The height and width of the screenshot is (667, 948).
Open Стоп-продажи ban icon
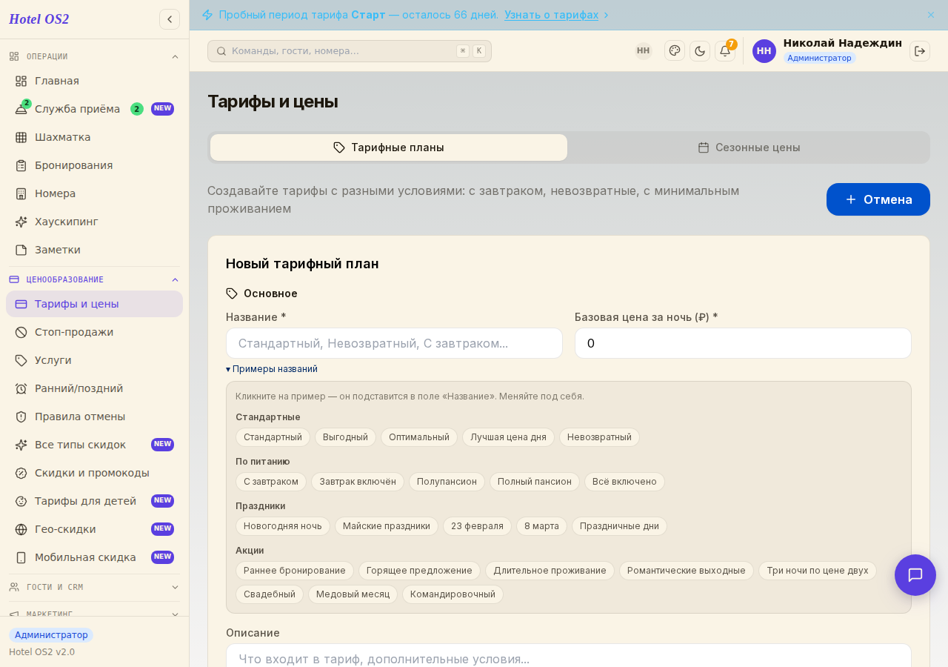pos(21,332)
